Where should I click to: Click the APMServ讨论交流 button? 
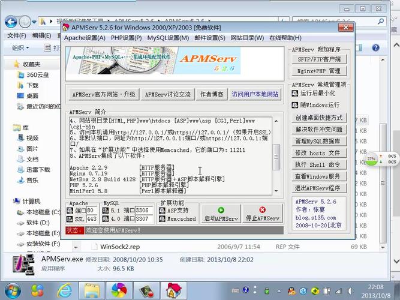(168, 94)
